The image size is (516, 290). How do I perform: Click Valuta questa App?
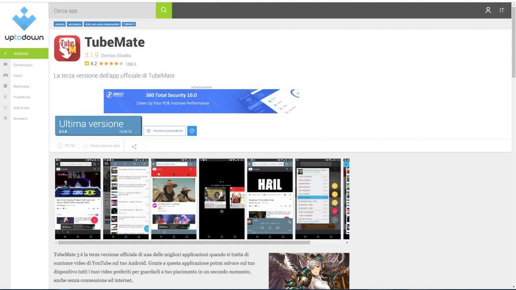click(x=101, y=146)
